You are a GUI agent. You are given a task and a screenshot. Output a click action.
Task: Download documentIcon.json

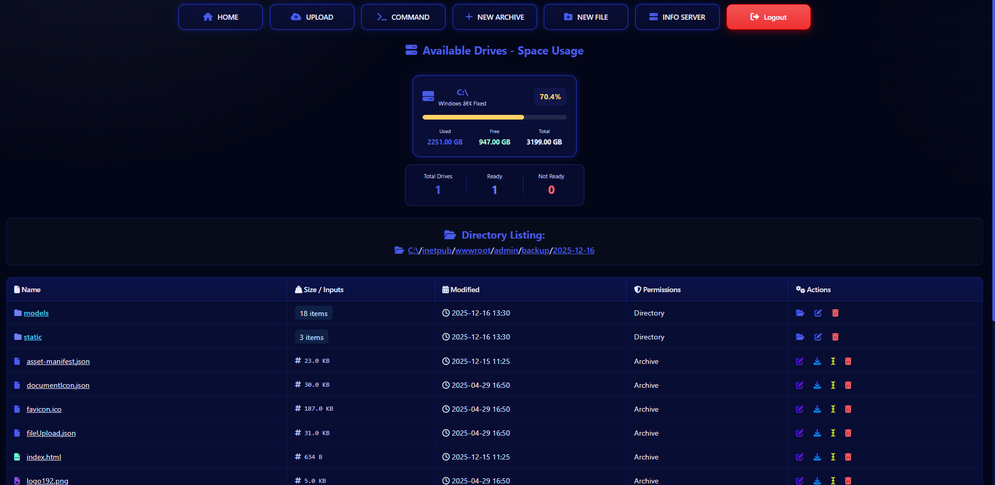tap(818, 385)
